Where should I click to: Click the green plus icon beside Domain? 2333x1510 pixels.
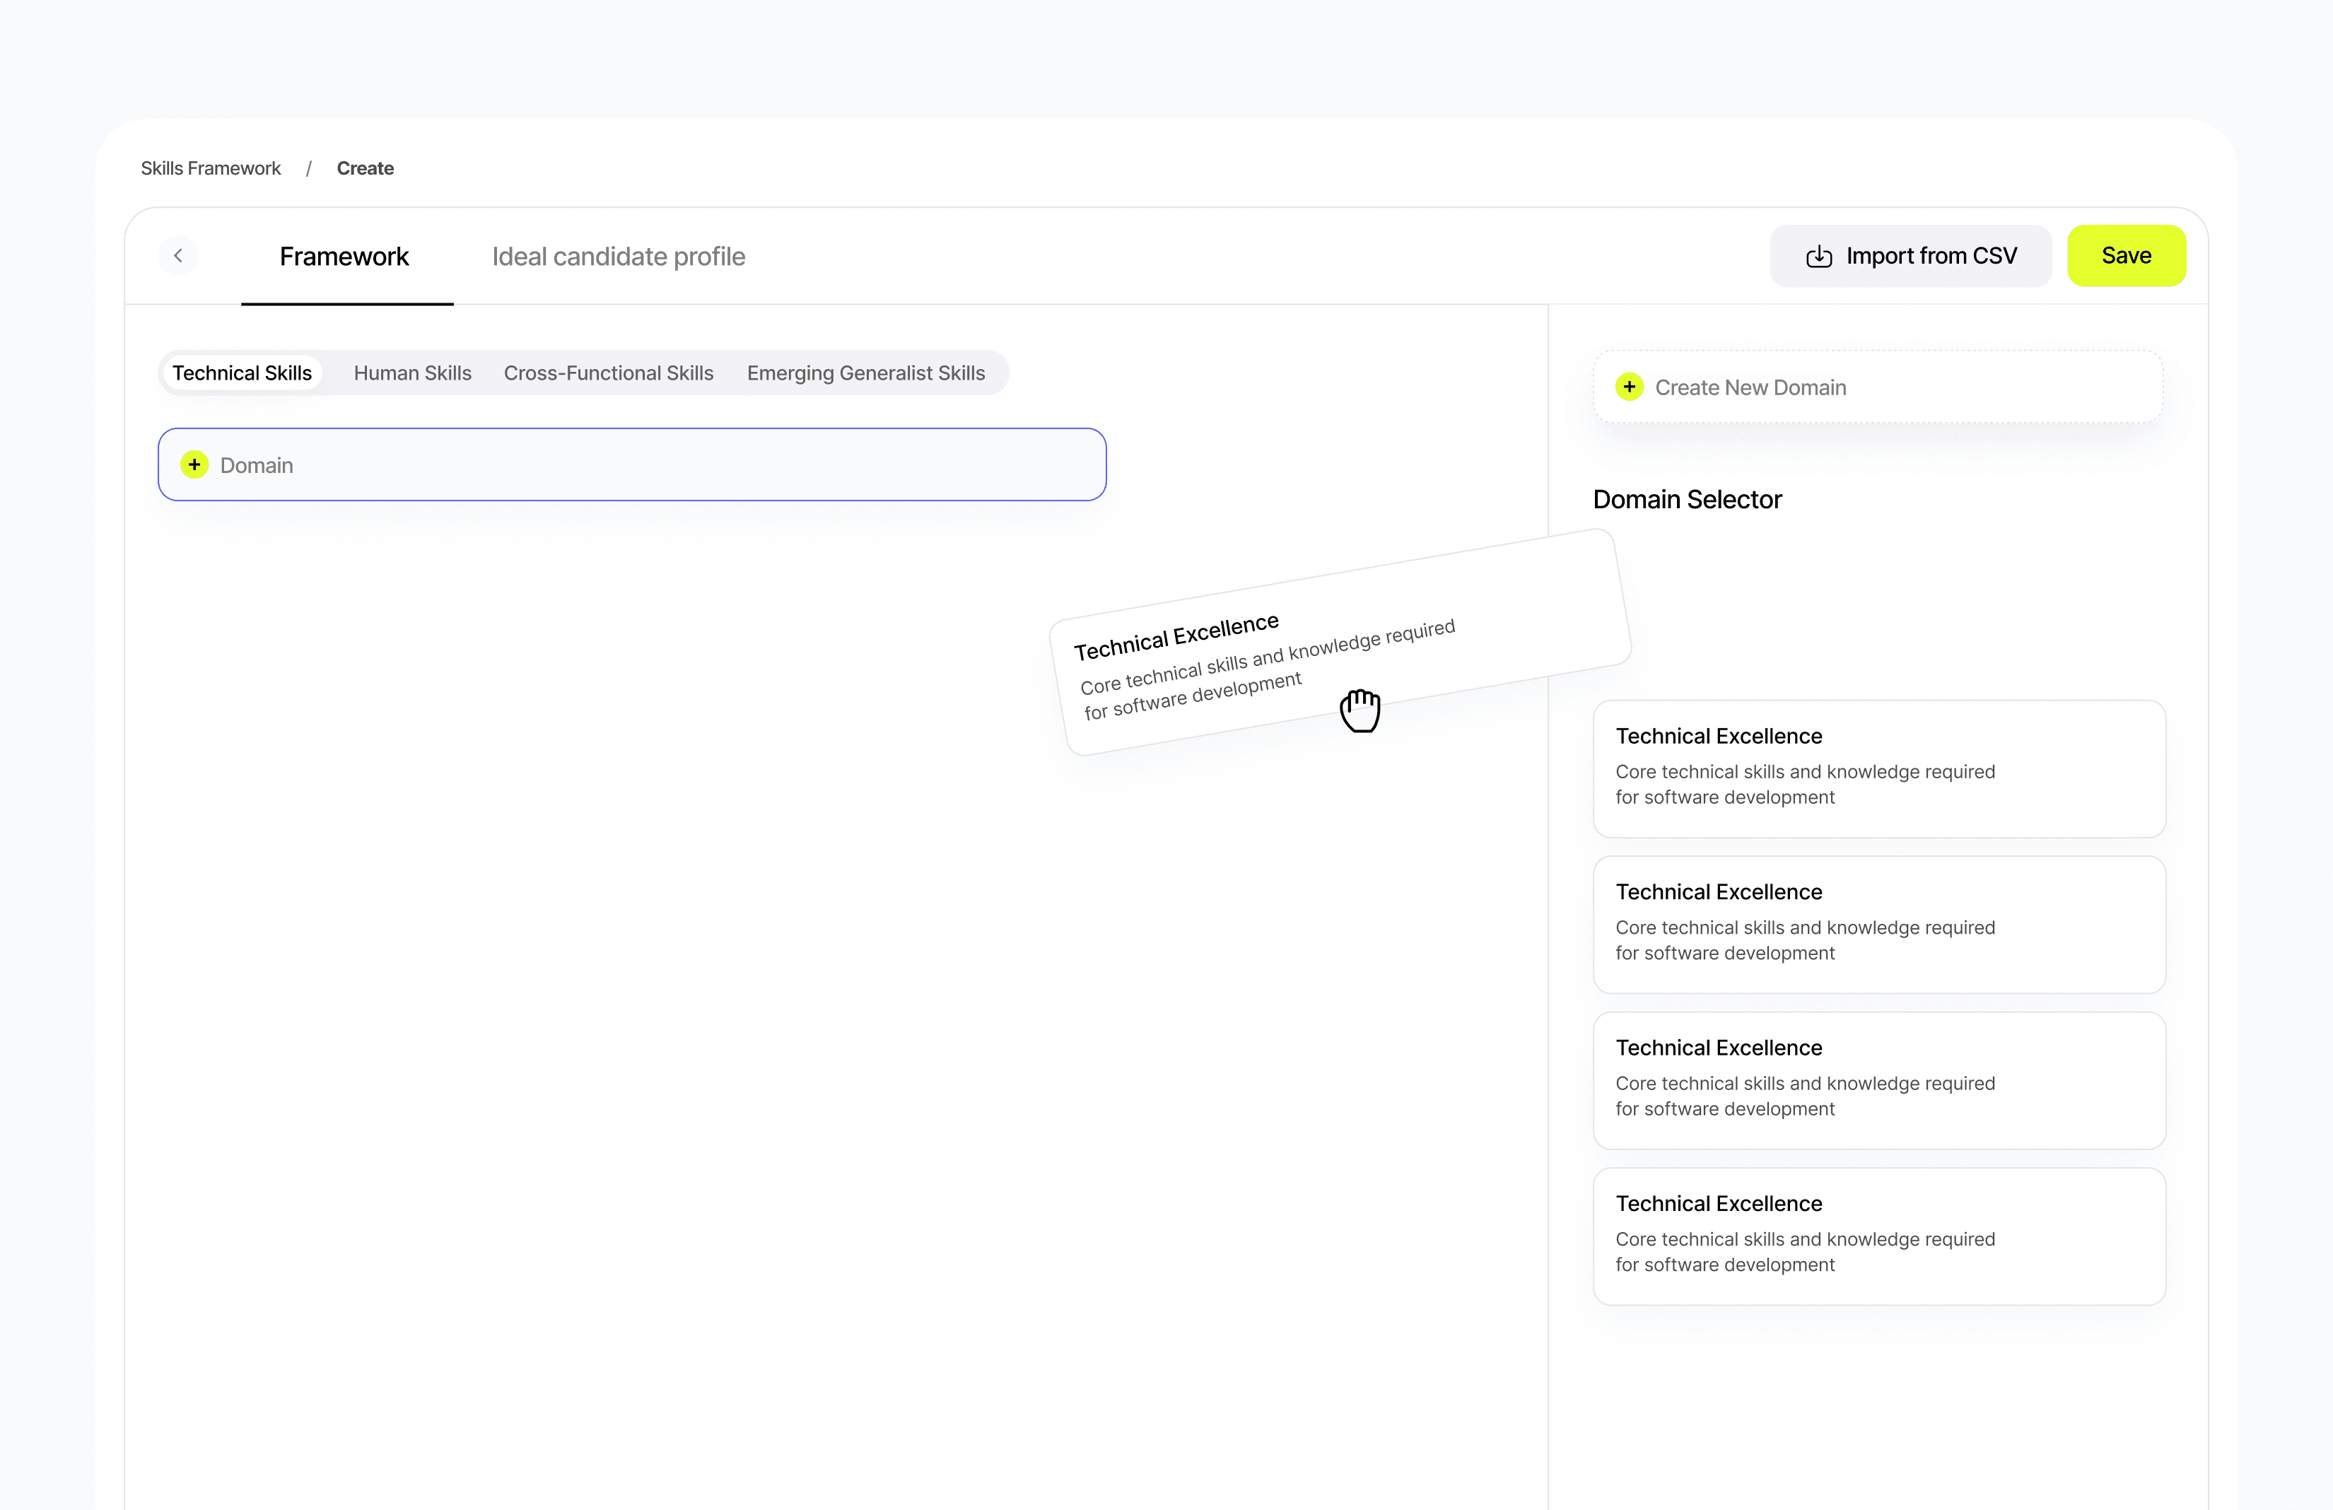pos(194,464)
